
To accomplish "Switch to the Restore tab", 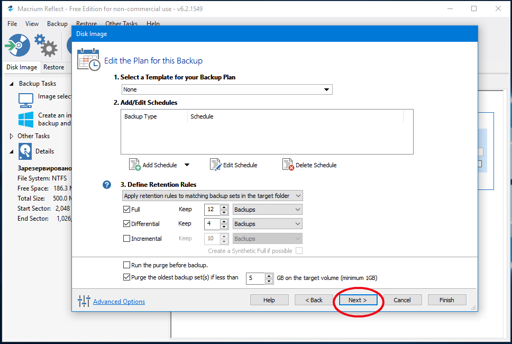I will 54,67.
